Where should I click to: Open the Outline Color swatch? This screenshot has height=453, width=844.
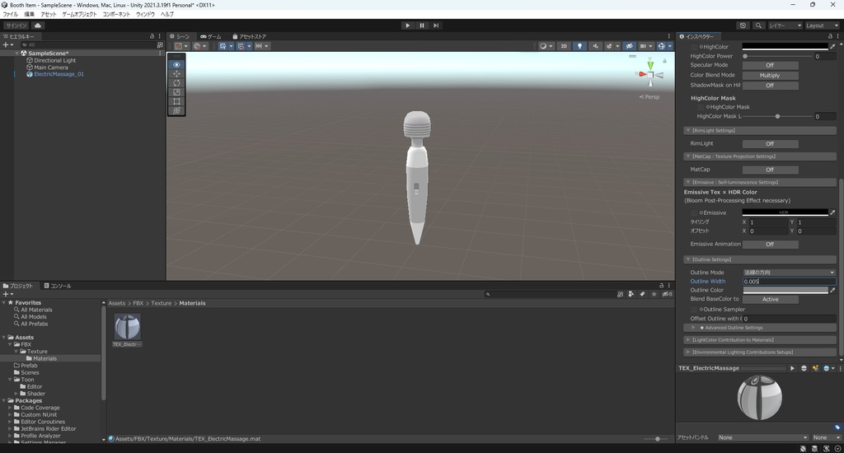785,290
